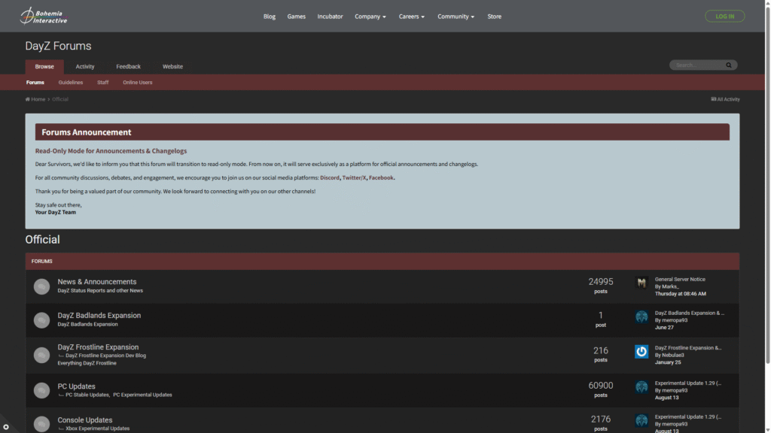Click the DayZ Badlands Expansion forum bubble icon
771x433 pixels.
(42, 320)
